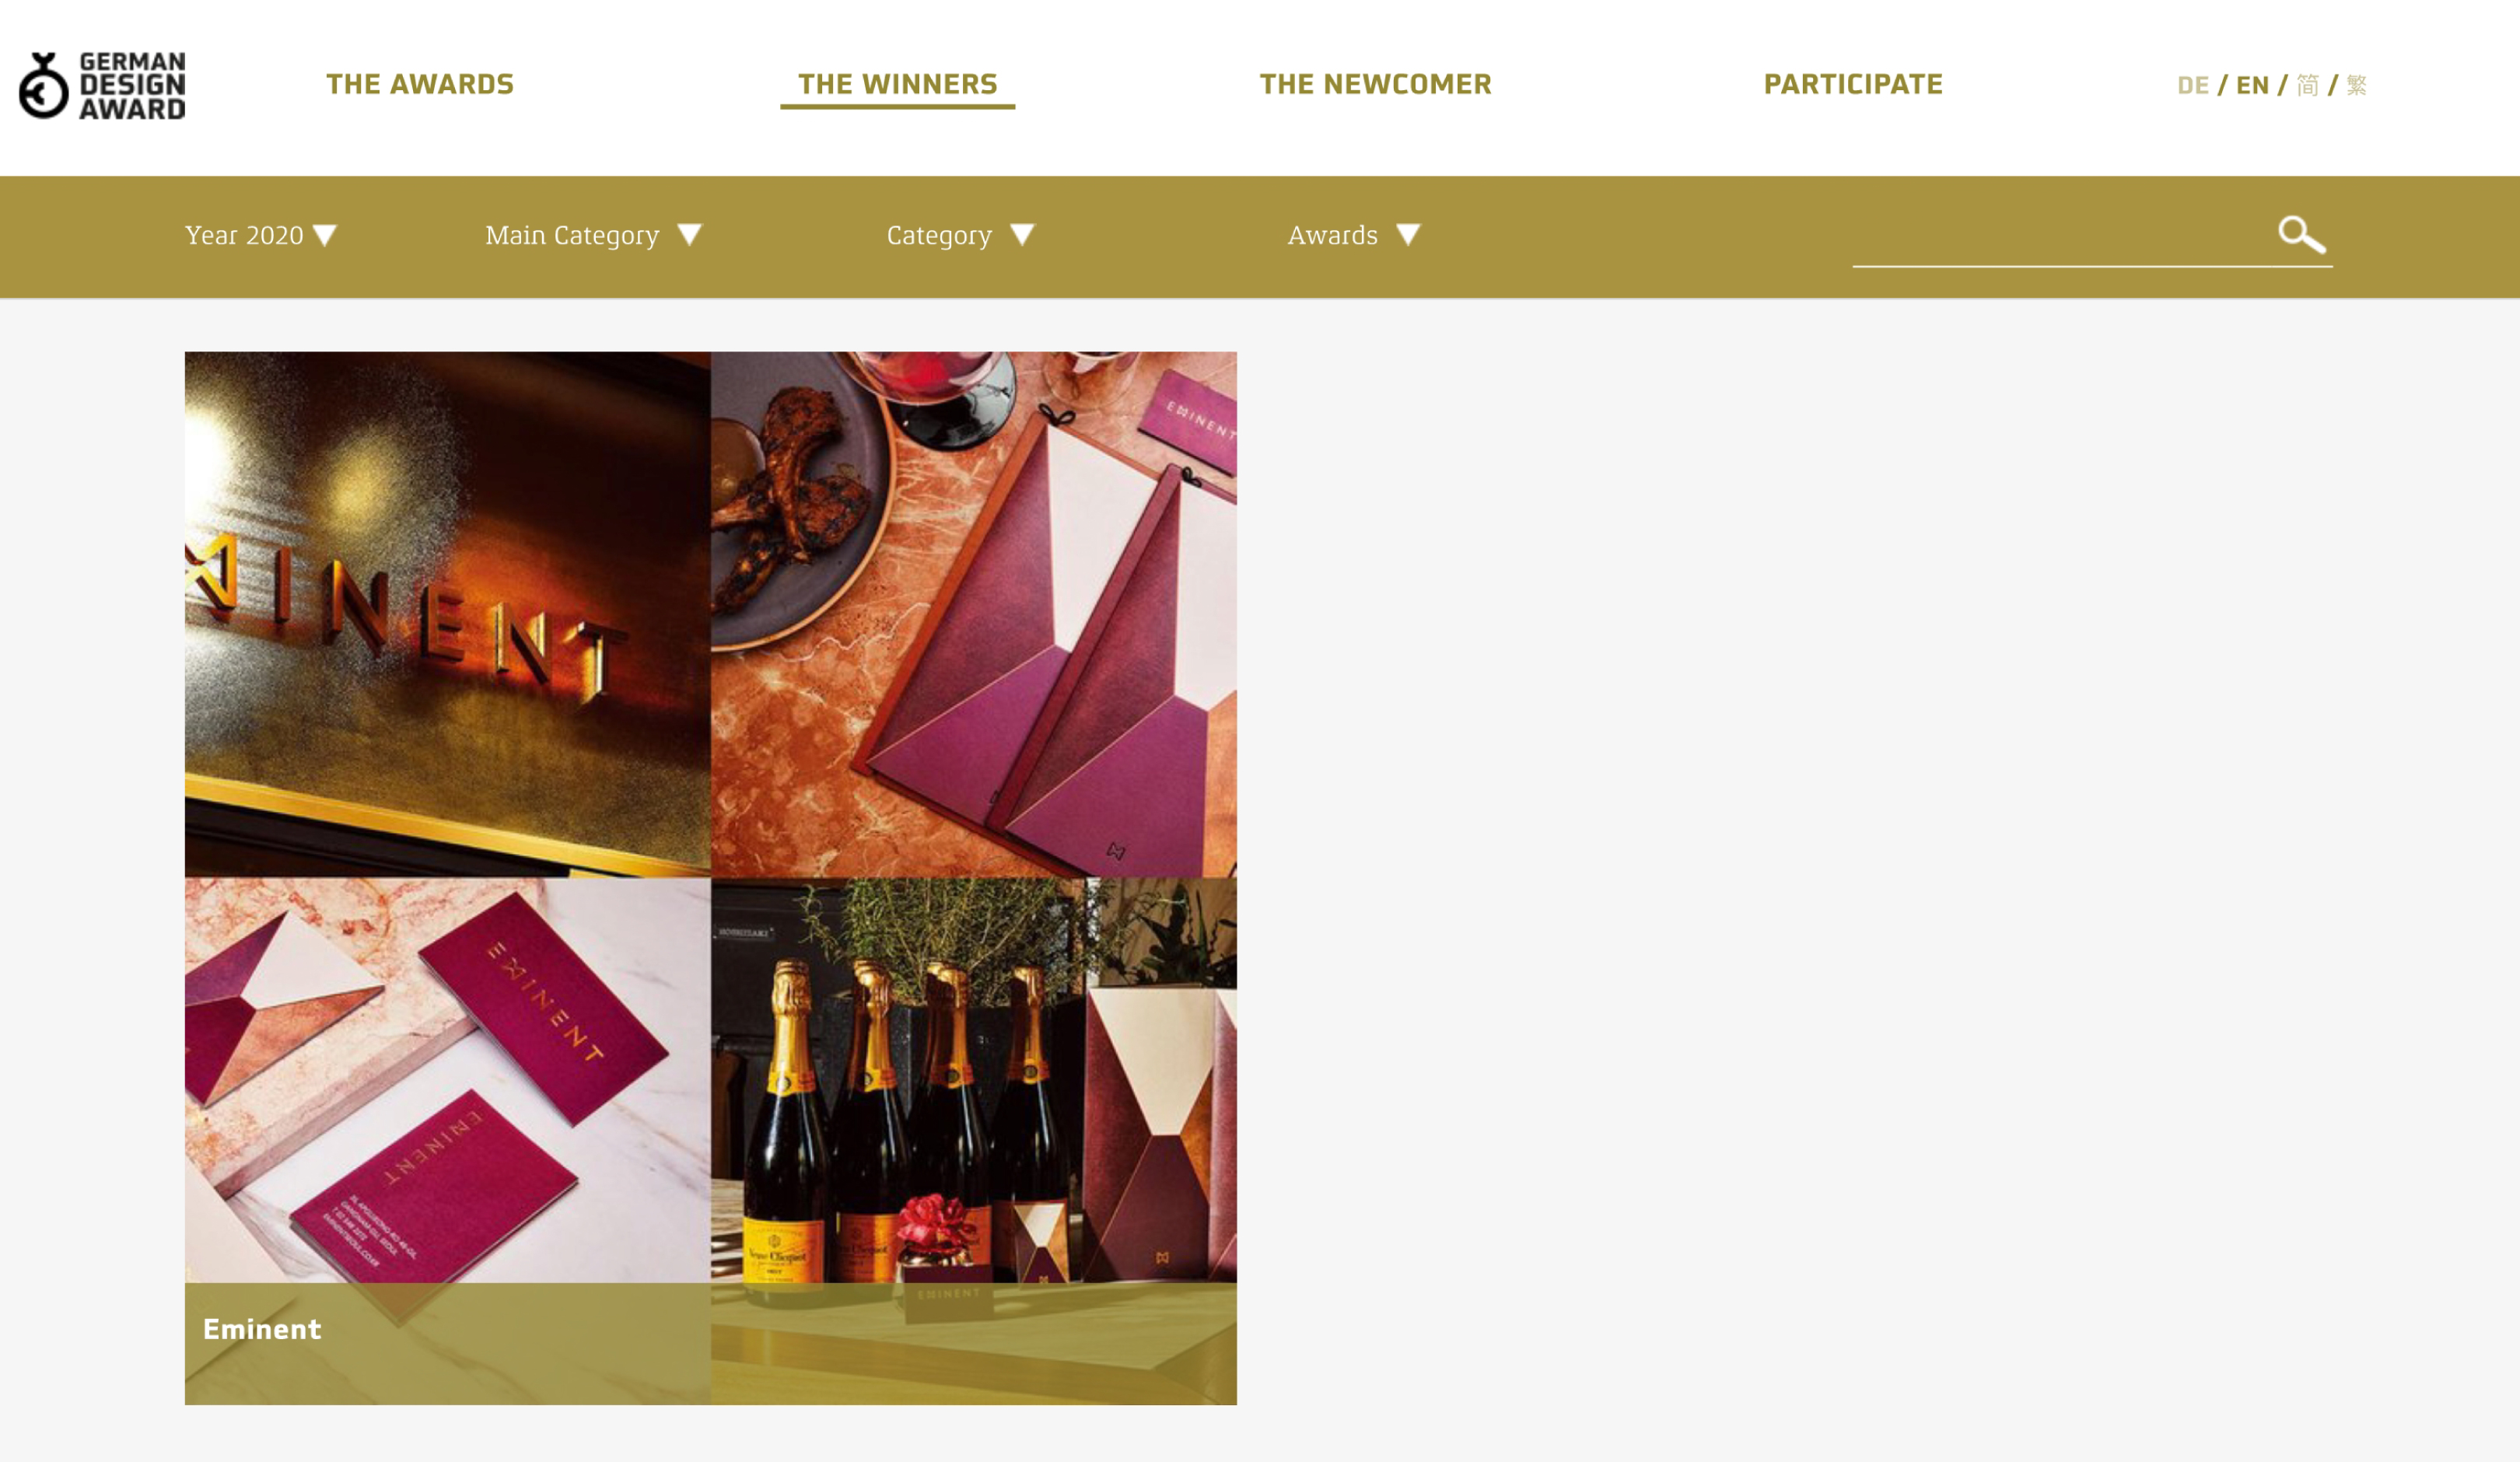Navigate to Participate
Viewport: 2520px width, 1462px height.
(1853, 84)
